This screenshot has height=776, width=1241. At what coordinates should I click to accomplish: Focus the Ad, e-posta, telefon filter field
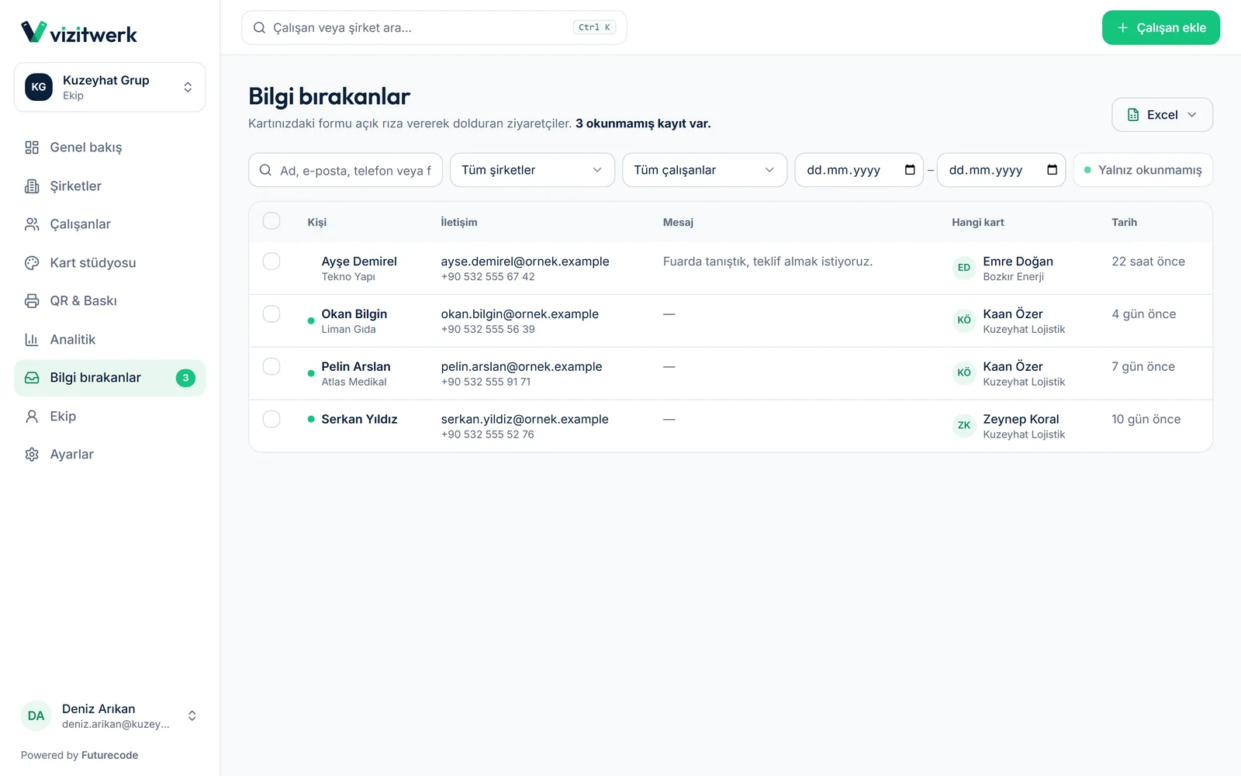tap(345, 170)
